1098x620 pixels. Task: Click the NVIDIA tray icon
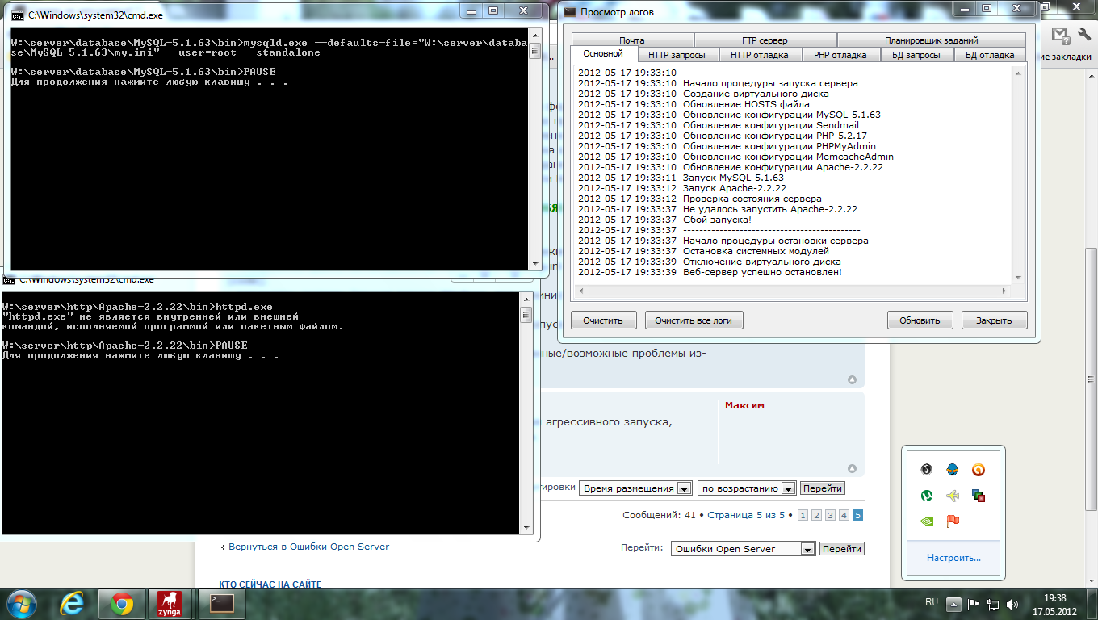pyautogui.click(x=928, y=522)
